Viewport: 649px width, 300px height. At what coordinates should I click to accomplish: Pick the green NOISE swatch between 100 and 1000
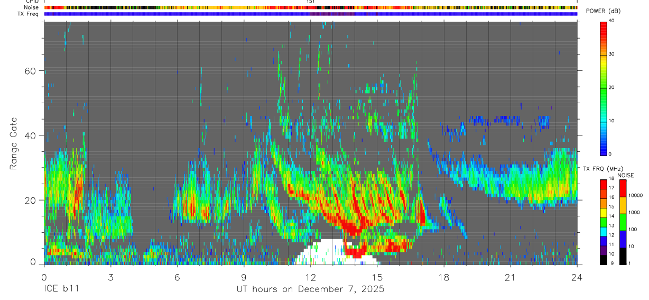[x=622, y=222]
